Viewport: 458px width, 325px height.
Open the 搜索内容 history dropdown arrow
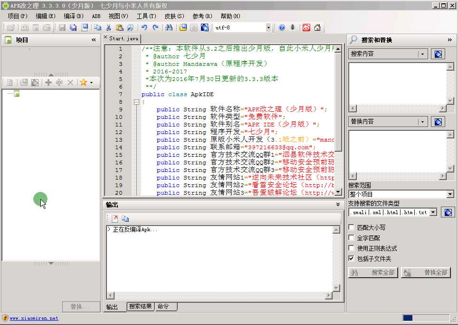point(423,54)
